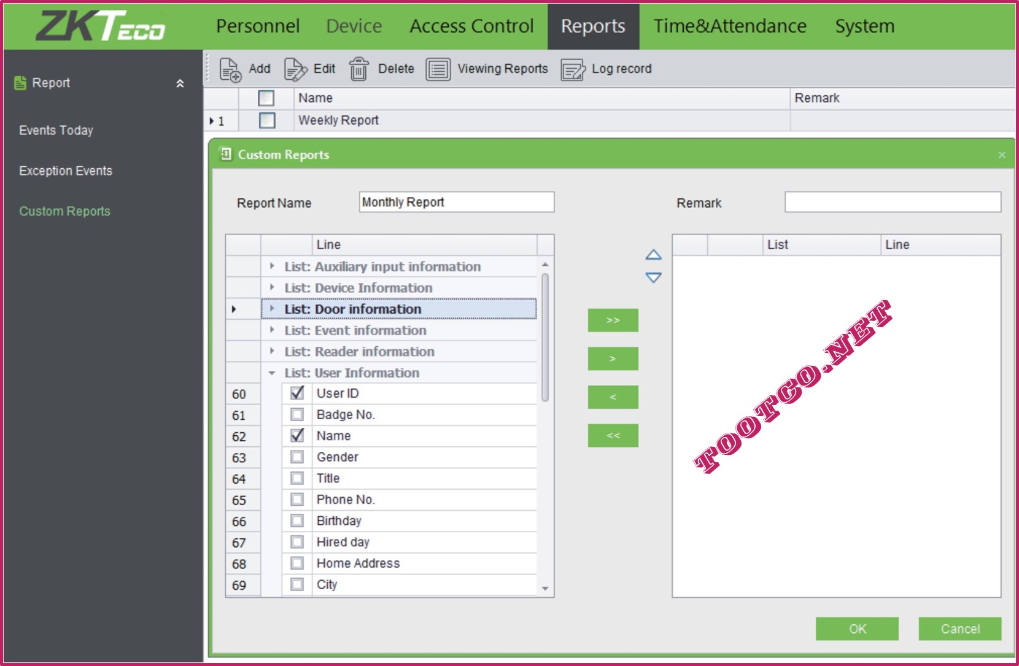
Task: Click the Log record toolbar icon
Action: 573,69
